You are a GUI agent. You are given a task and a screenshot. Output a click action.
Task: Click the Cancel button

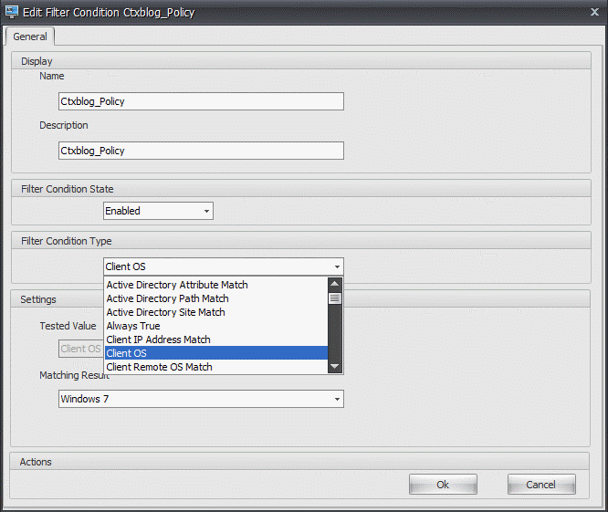541,485
